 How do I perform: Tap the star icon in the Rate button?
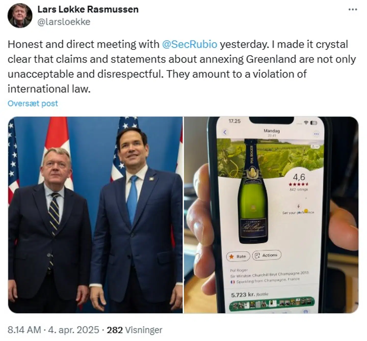click(231, 257)
